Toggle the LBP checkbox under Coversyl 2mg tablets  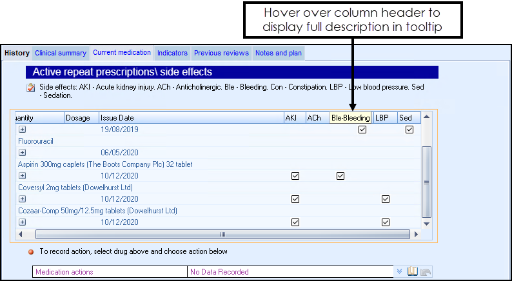pos(386,199)
